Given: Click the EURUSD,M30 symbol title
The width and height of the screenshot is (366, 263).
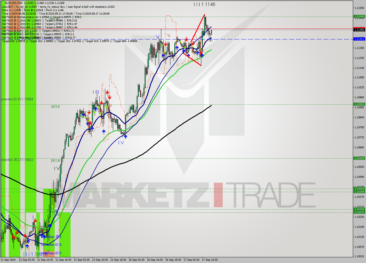Looking at the screenshot, I should pos(14,3).
